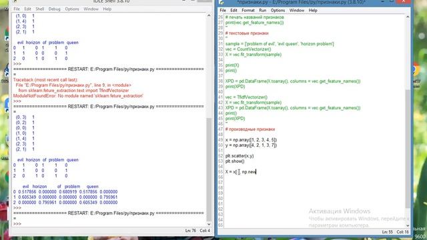The image size is (427, 240).
Task: Click 'ModuleNotFoundError' line in Shell
Action: pos(78,96)
